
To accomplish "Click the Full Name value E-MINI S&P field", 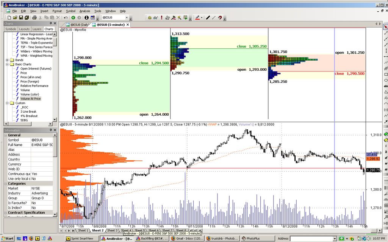I will pyautogui.click(x=42, y=145).
